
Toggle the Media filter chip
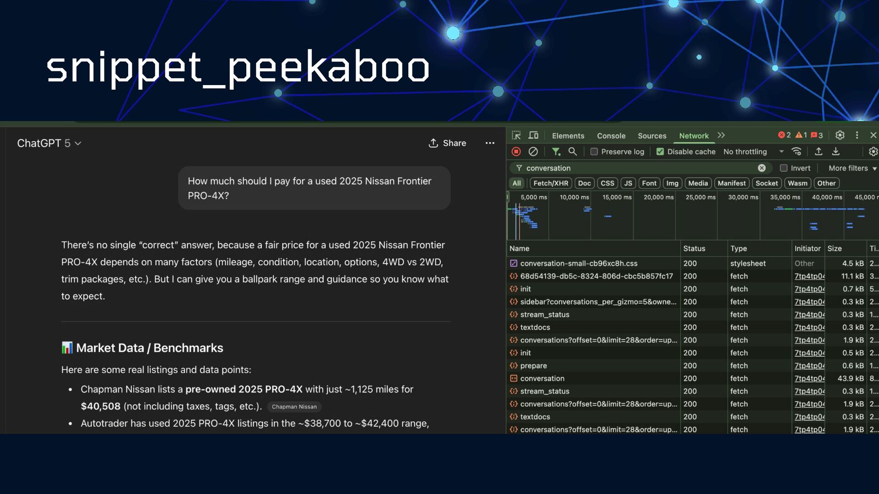698,183
